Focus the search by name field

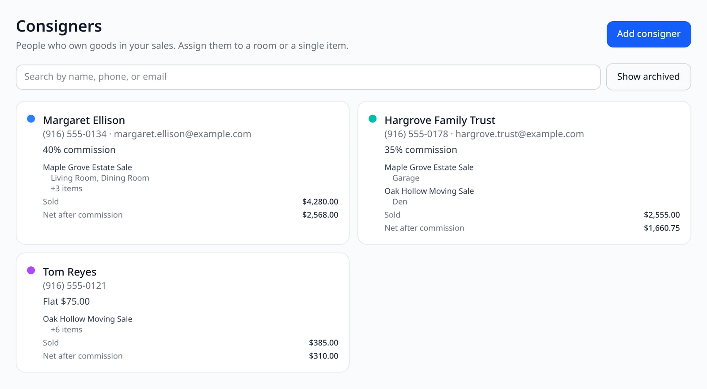coord(308,77)
